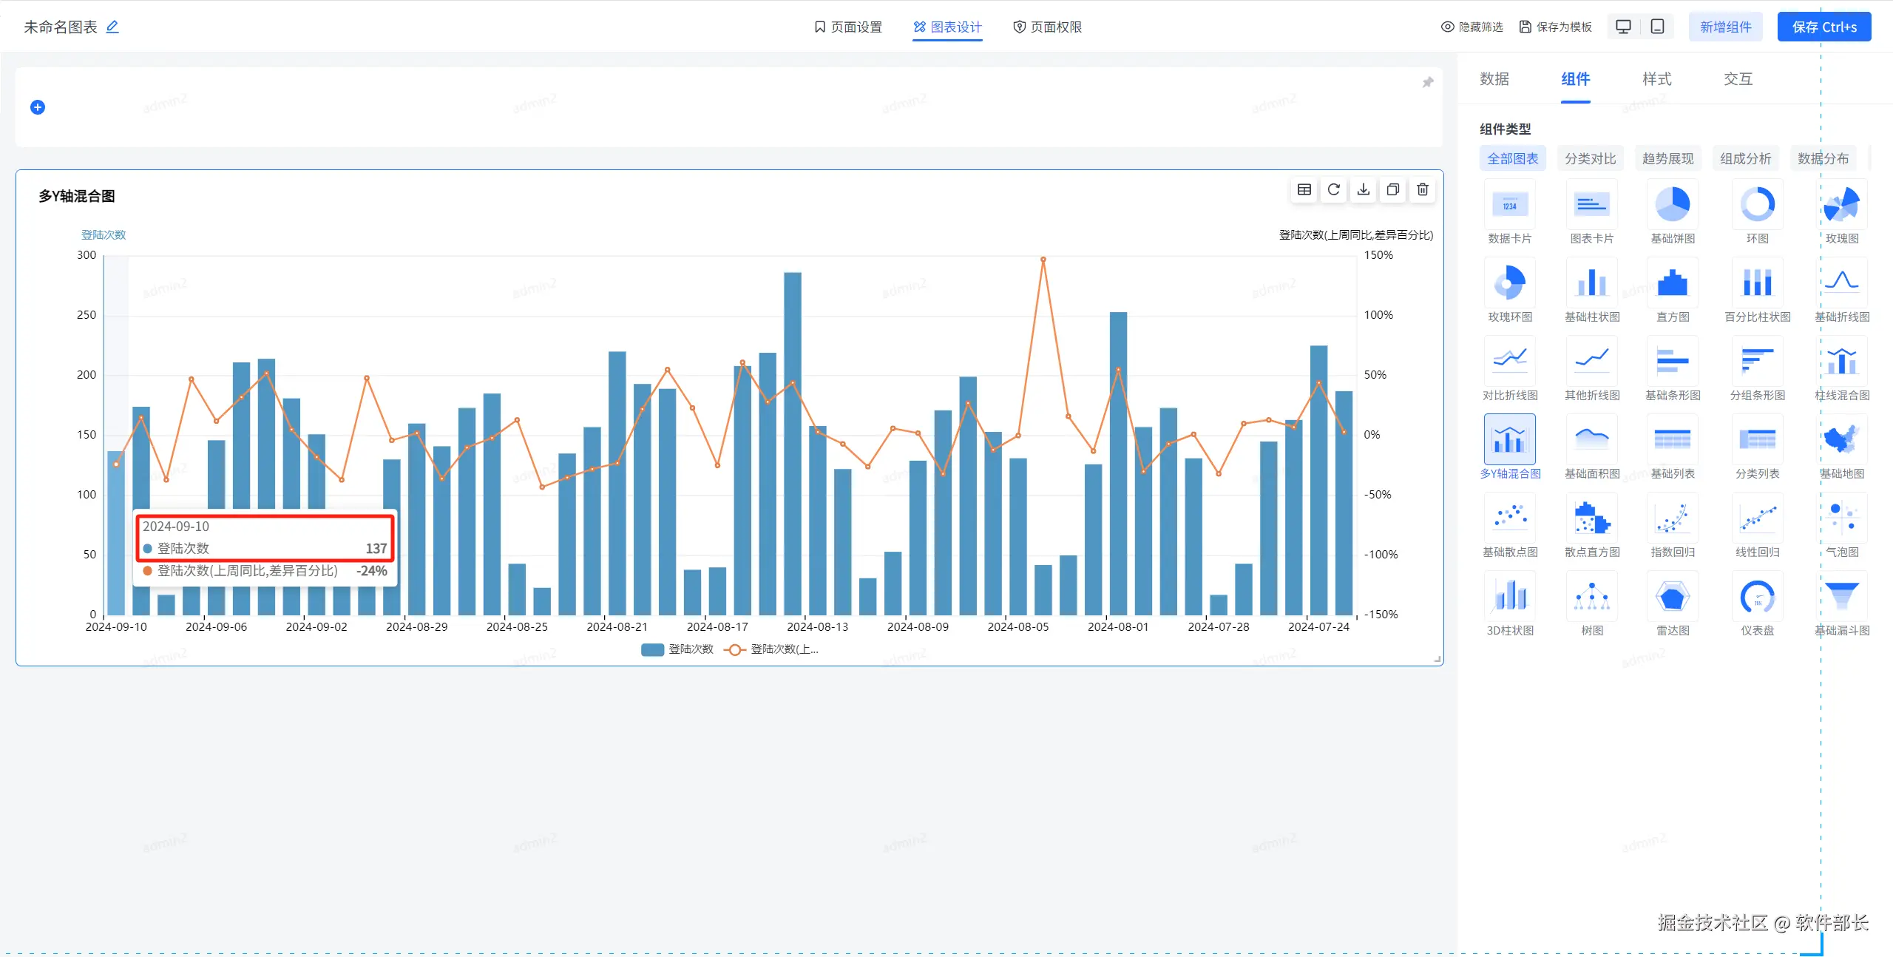The width and height of the screenshot is (1893, 957).
Task: Delete the chart using trash icon
Action: (x=1423, y=190)
